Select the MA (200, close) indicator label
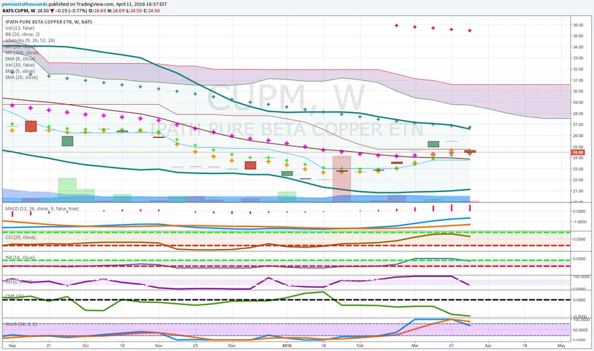Screen dimensions: 594x351 click(x=22, y=53)
